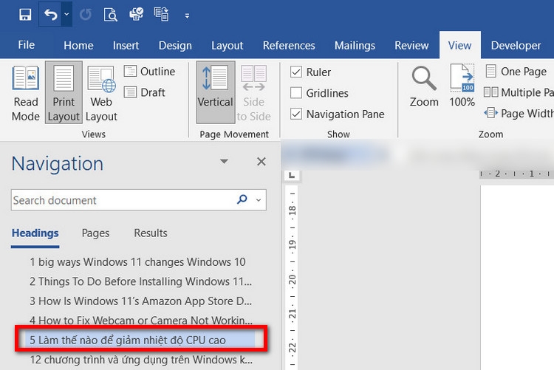The width and height of the screenshot is (554, 370).
Task: Open the Undo history dropdown arrow
Action: click(66, 14)
